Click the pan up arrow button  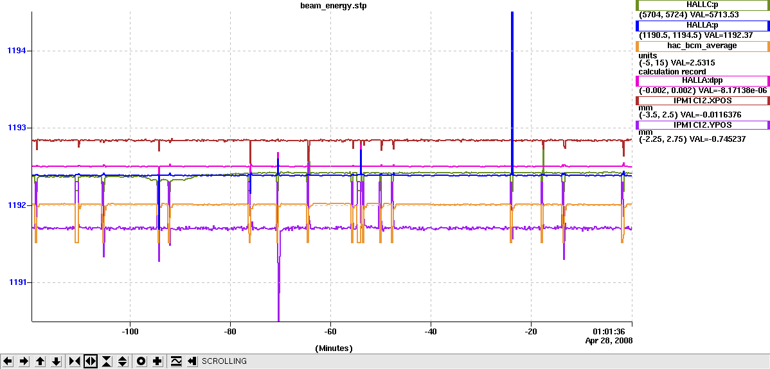pyautogui.click(x=40, y=362)
